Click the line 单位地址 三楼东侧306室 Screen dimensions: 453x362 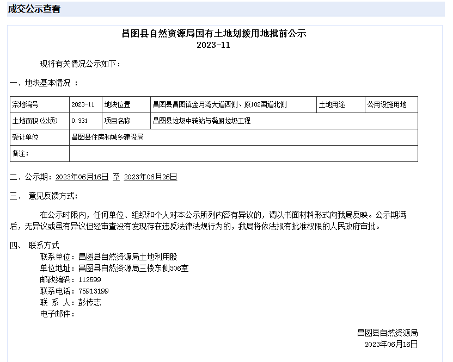pyautogui.click(x=114, y=269)
